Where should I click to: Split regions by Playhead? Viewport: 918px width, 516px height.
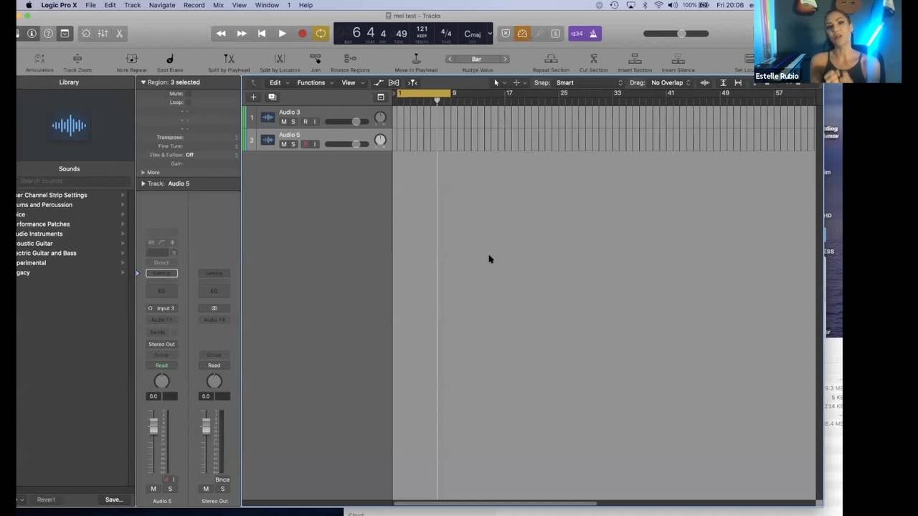click(229, 62)
